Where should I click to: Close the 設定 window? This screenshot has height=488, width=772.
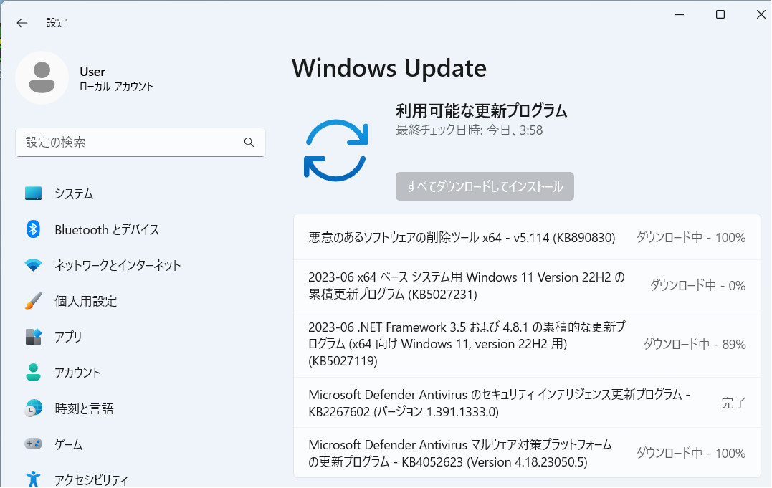point(761,15)
